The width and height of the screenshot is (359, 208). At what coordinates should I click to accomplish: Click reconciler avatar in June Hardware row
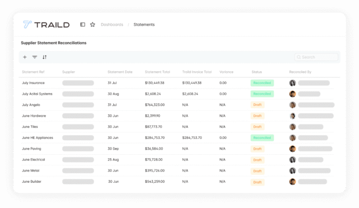[292, 116]
